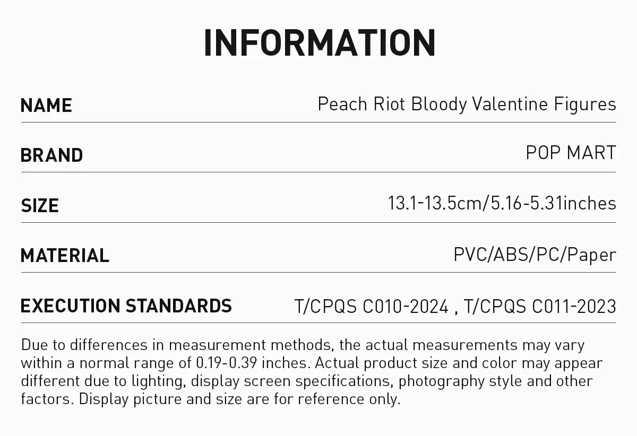The height and width of the screenshot is (436, 637).
Task: Click the ABS material text
Action: [513, 255]
